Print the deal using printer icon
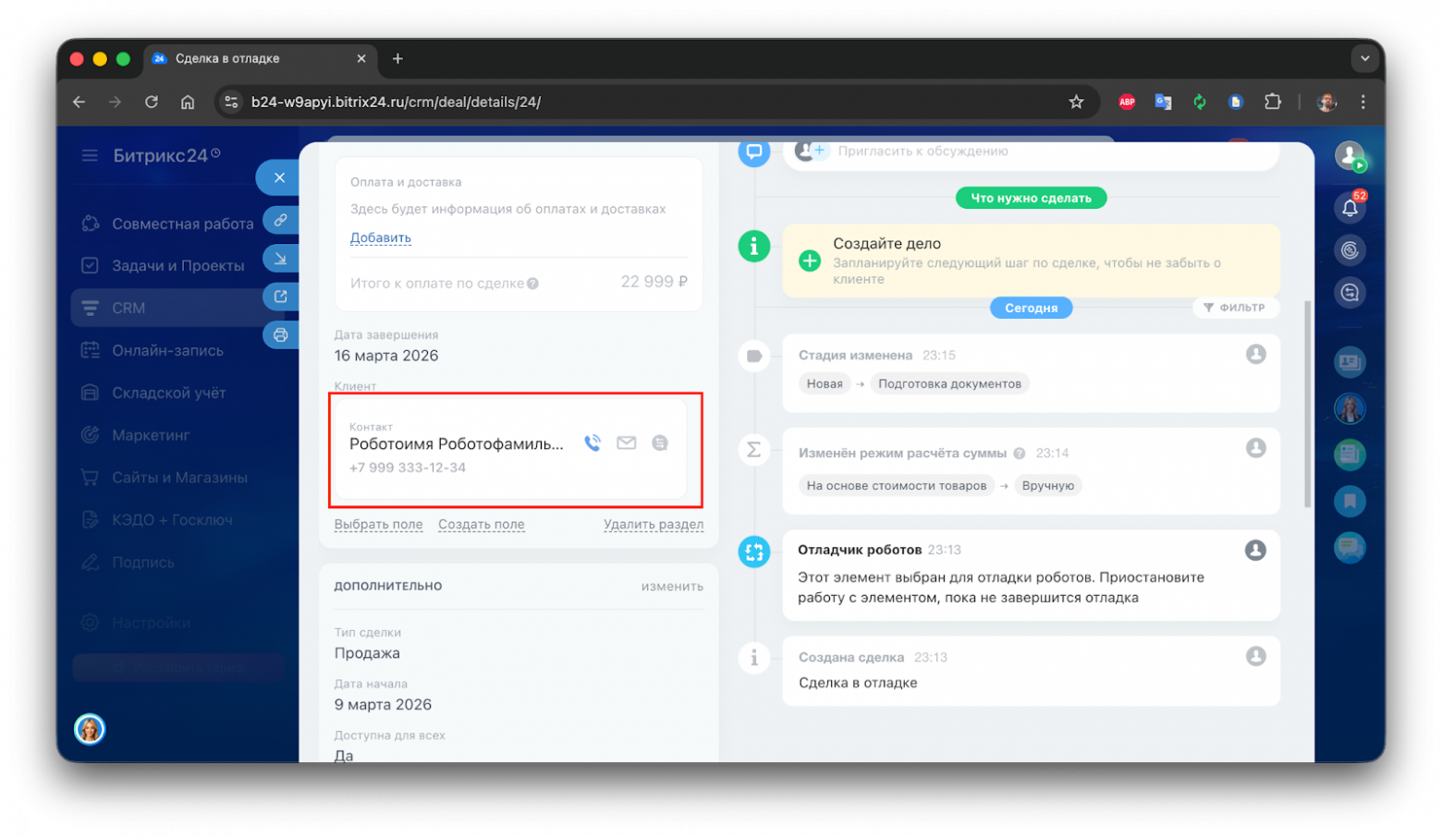The width and height of the screenshot is (1442, 837). [x=280, y=334]
